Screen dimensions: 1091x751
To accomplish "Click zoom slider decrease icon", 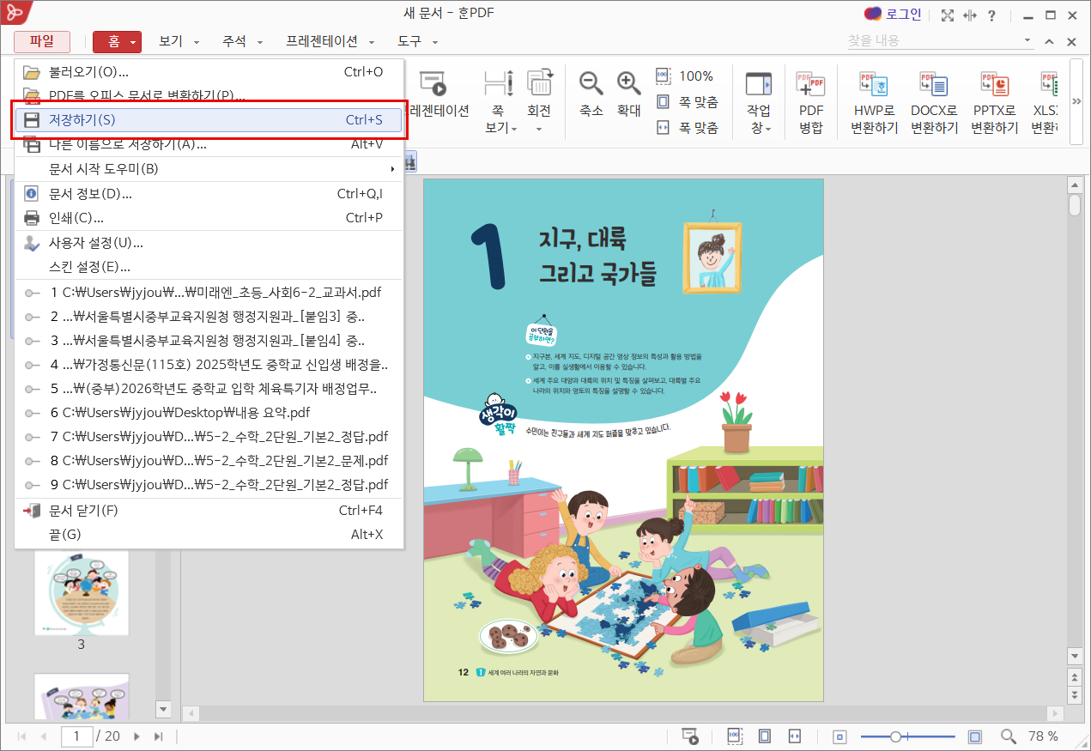I will point(839,736).
